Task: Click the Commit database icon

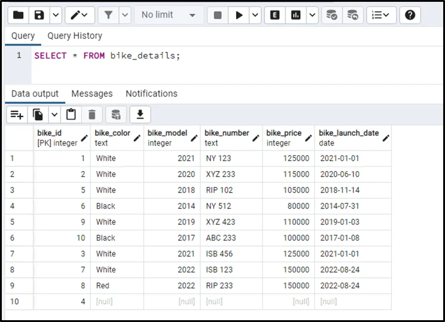Action: pyautogui.click(x=332, y=15)
